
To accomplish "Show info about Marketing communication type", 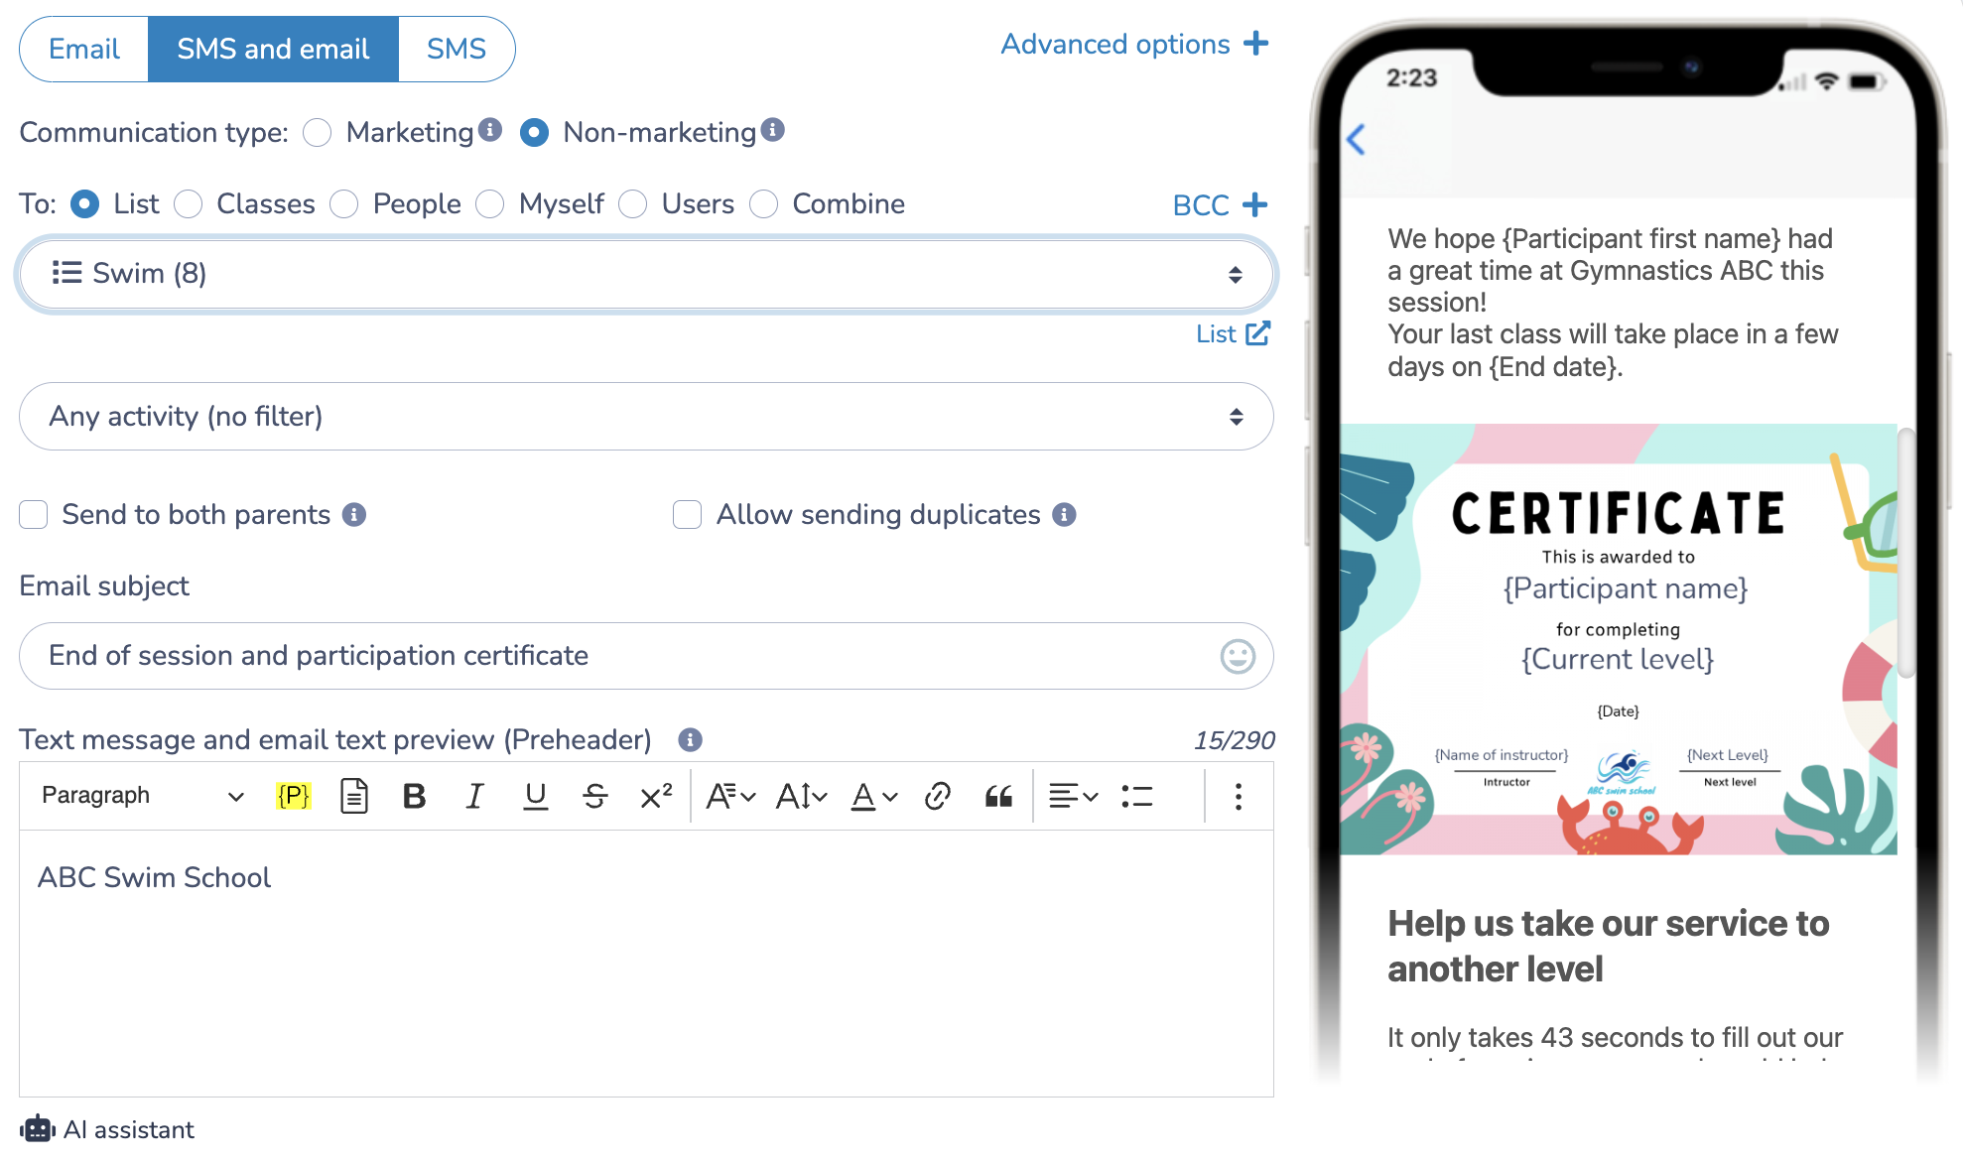I will 490,130.
